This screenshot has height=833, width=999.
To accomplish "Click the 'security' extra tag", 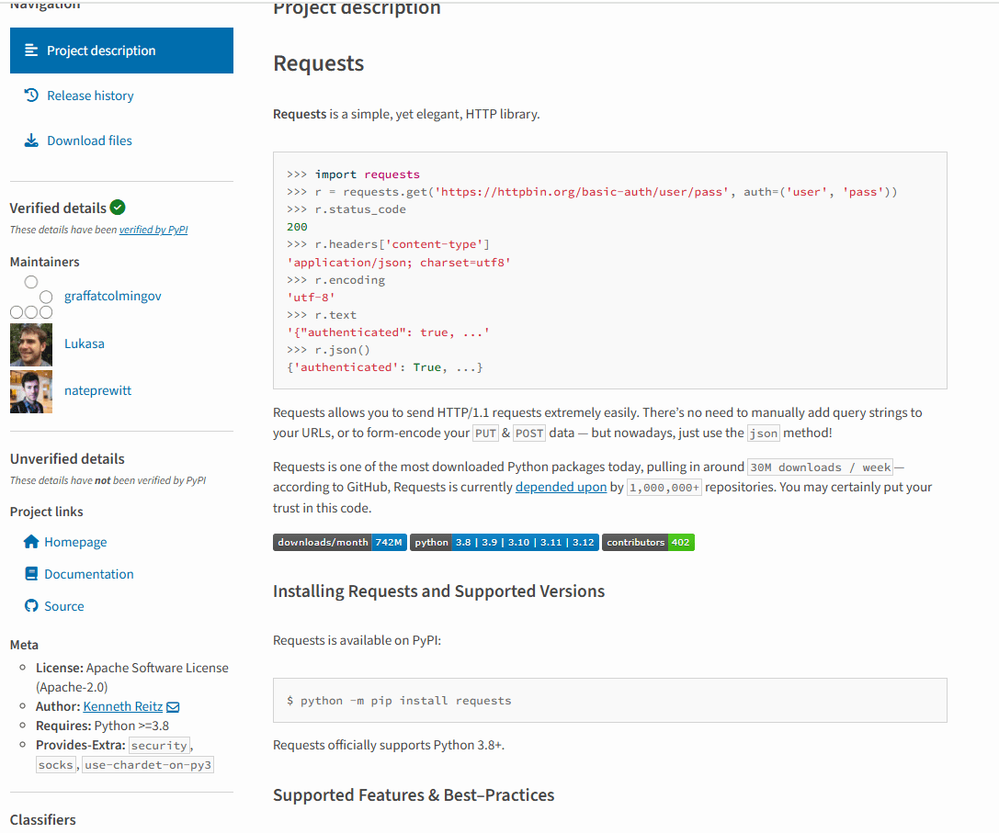I will point(159,746).
